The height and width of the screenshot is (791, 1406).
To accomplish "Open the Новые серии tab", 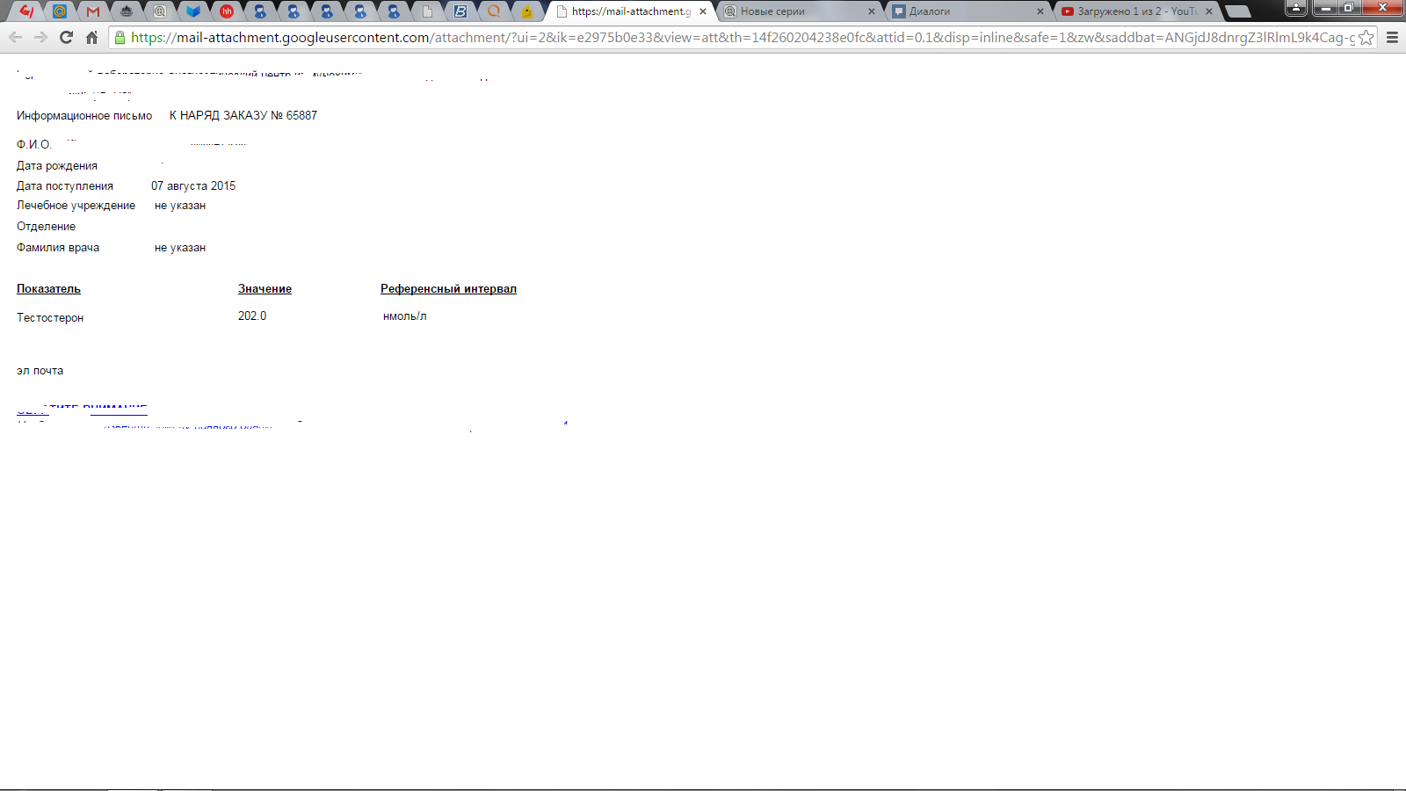I will click(x=791, y=11).
